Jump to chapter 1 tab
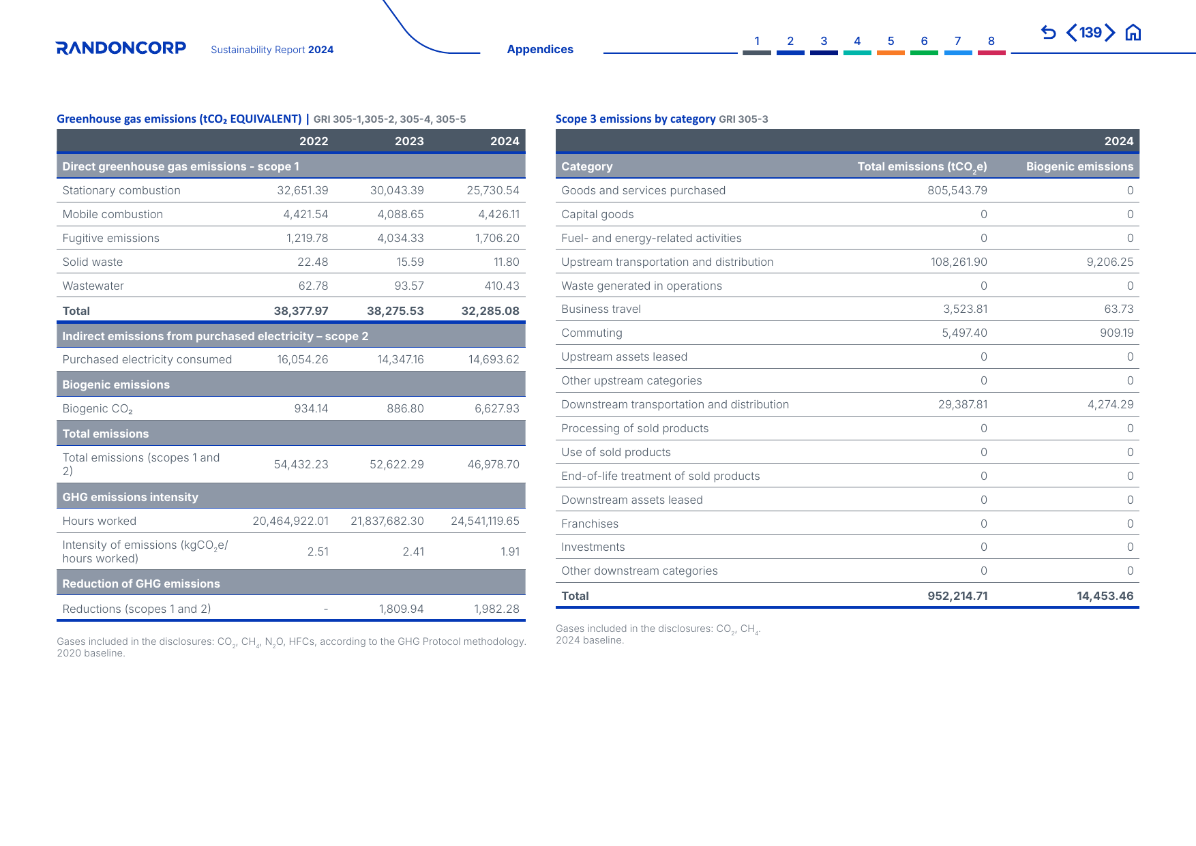Screen dimensions: 1196x846 click(x=757, y=44)
